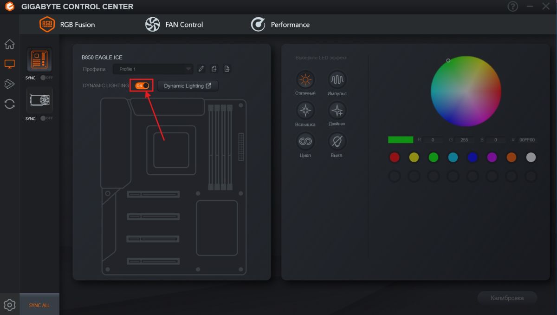This screenshot has height=315, width=557.
Task: Choose the yellow color swatch
Action: 414,157
